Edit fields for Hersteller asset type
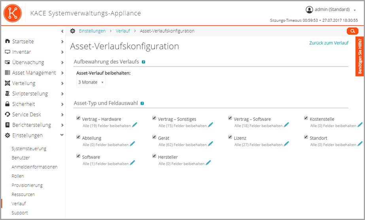 pos(208,163)
